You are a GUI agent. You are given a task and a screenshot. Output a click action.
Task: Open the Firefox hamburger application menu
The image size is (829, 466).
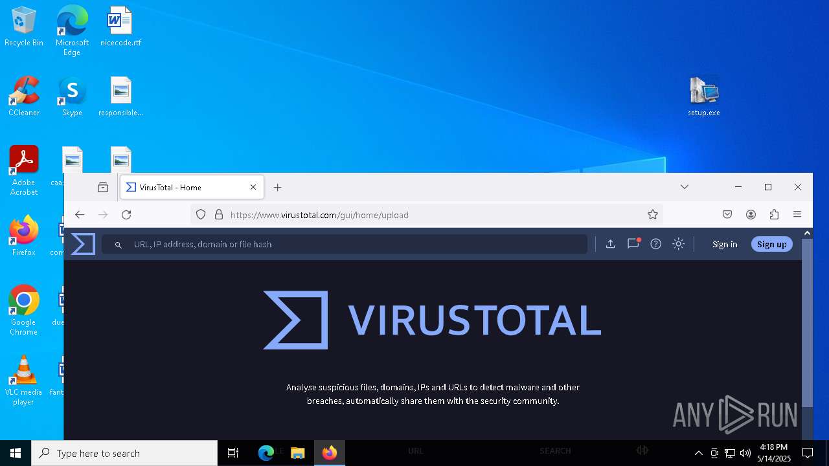click(797, 215)
